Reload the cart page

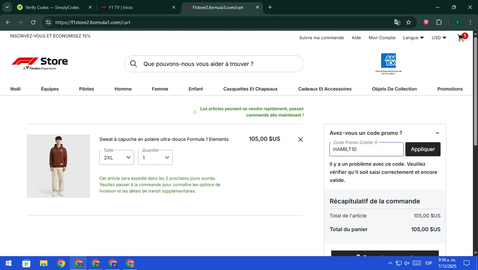[x=33, y=22]
